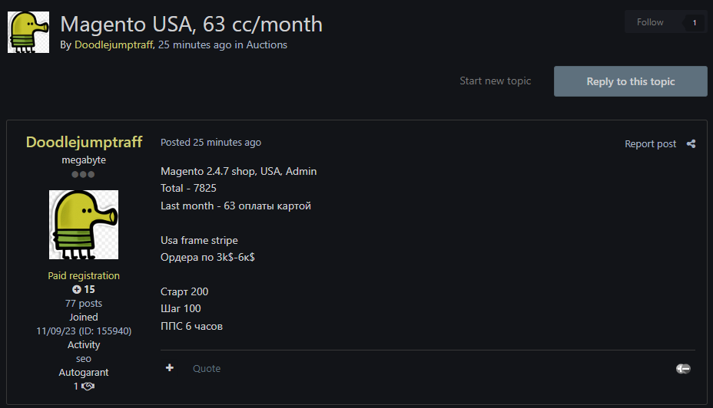
Task: Click the reaction icon below the post
Action: (x=683, y=369)
